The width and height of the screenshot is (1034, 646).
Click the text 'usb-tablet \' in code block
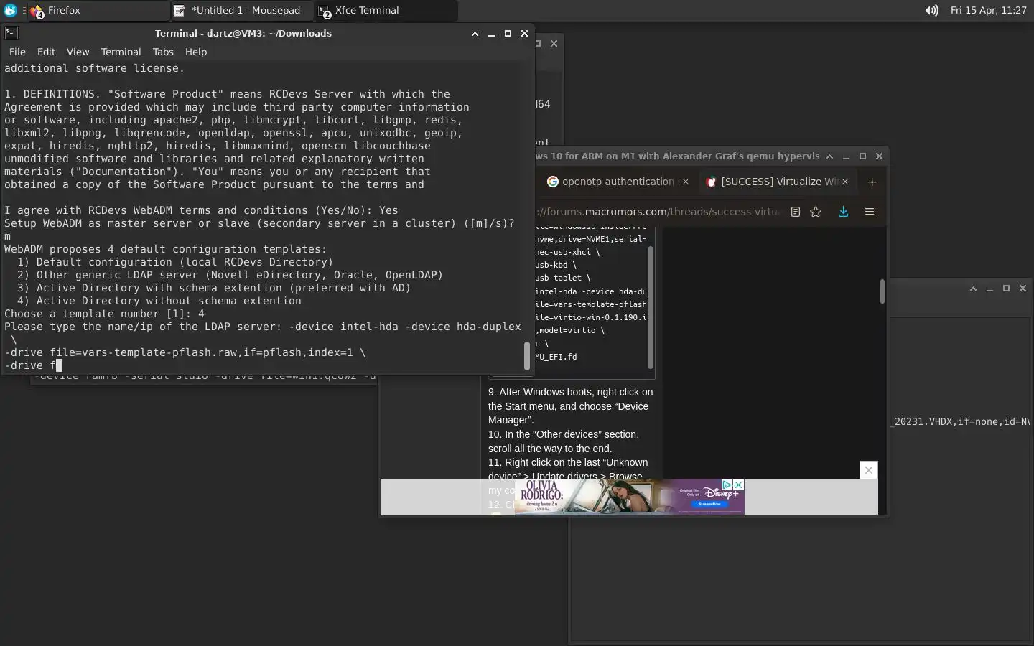(x=563, y=278)
